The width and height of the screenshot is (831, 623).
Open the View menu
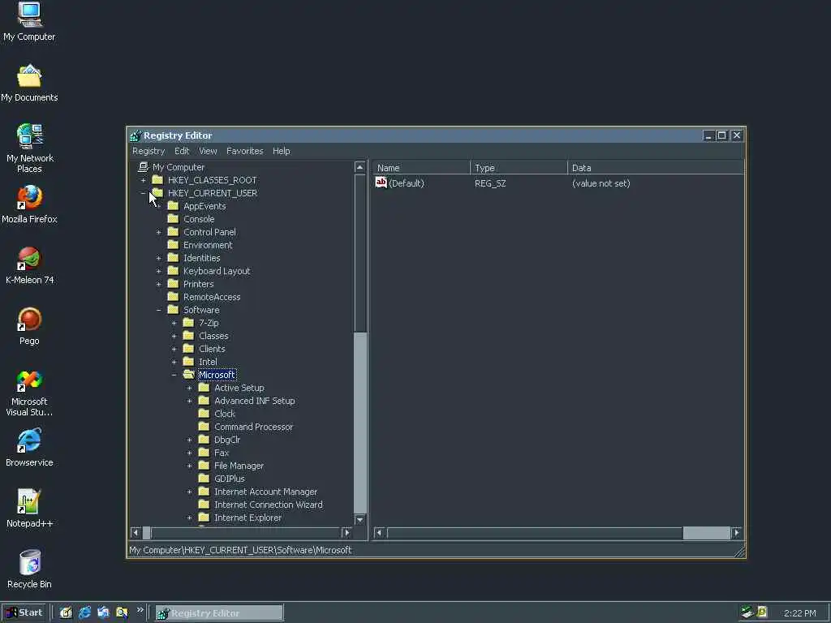(208, 151)
